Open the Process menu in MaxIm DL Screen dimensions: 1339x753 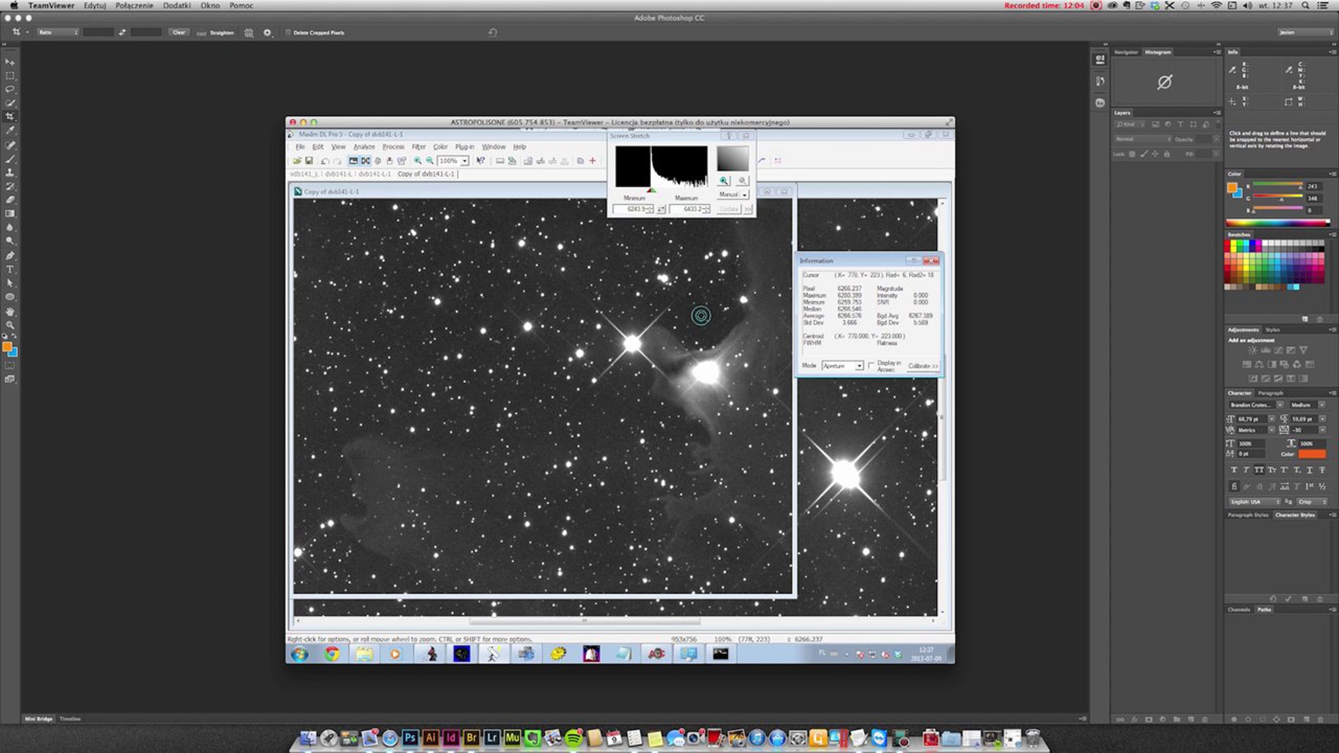[393, 147]
